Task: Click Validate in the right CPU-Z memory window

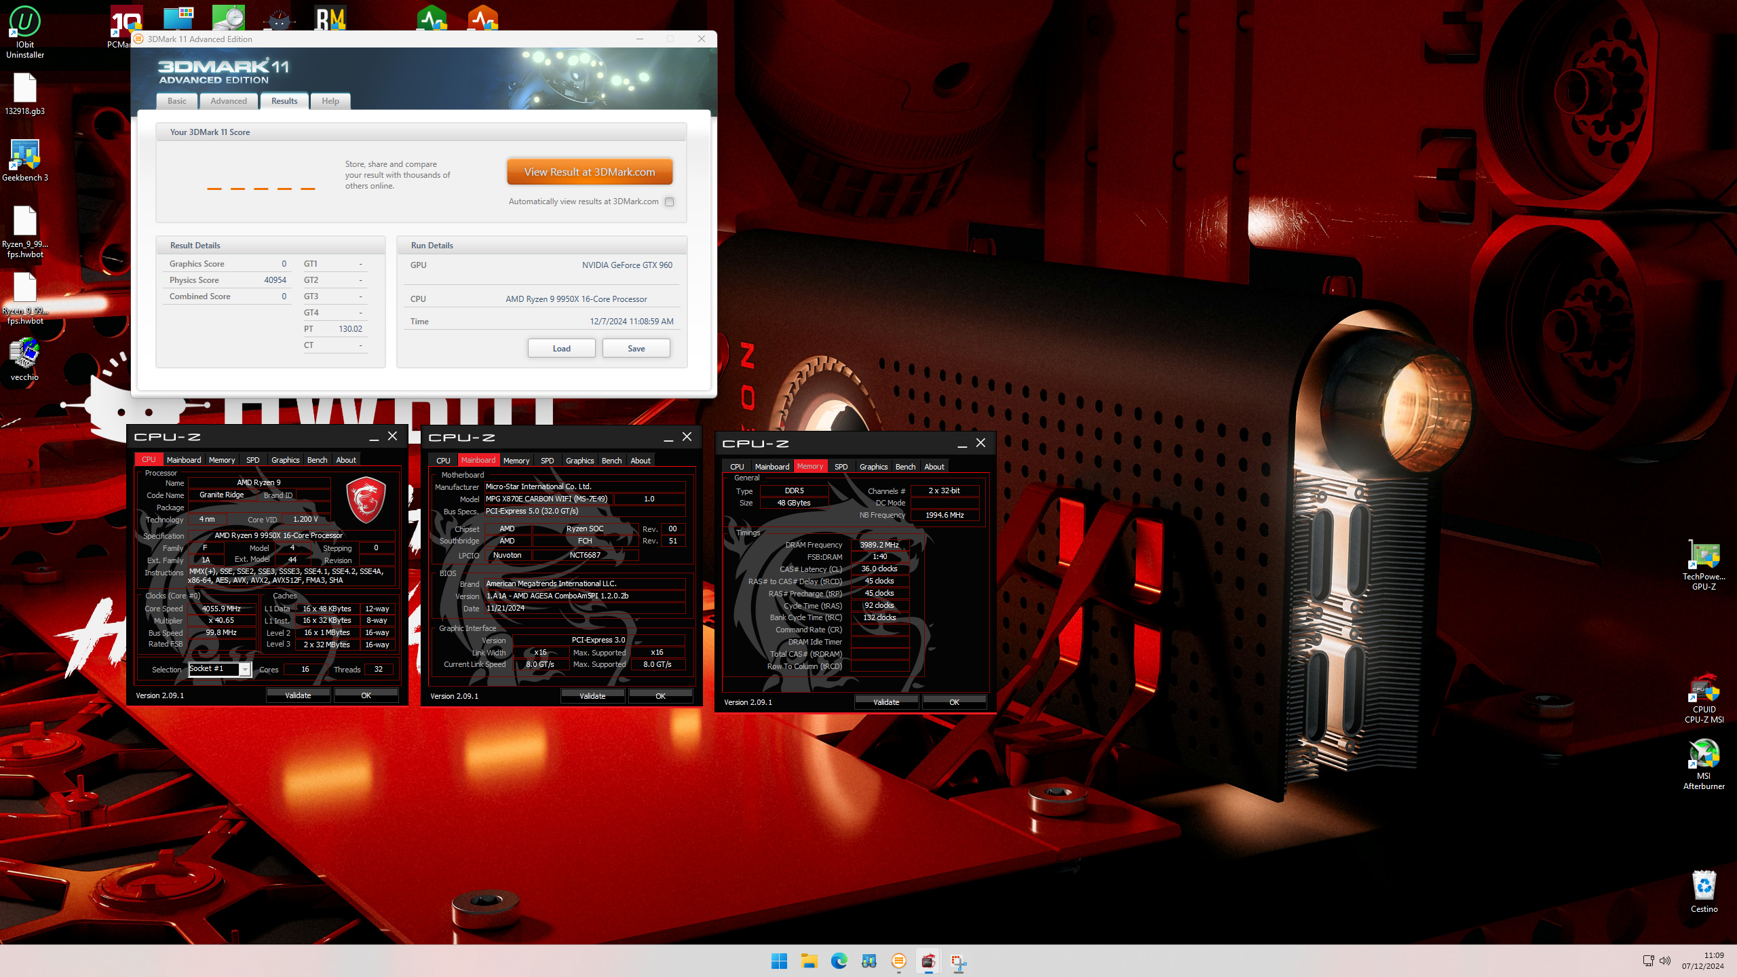Action: (886, 702)
